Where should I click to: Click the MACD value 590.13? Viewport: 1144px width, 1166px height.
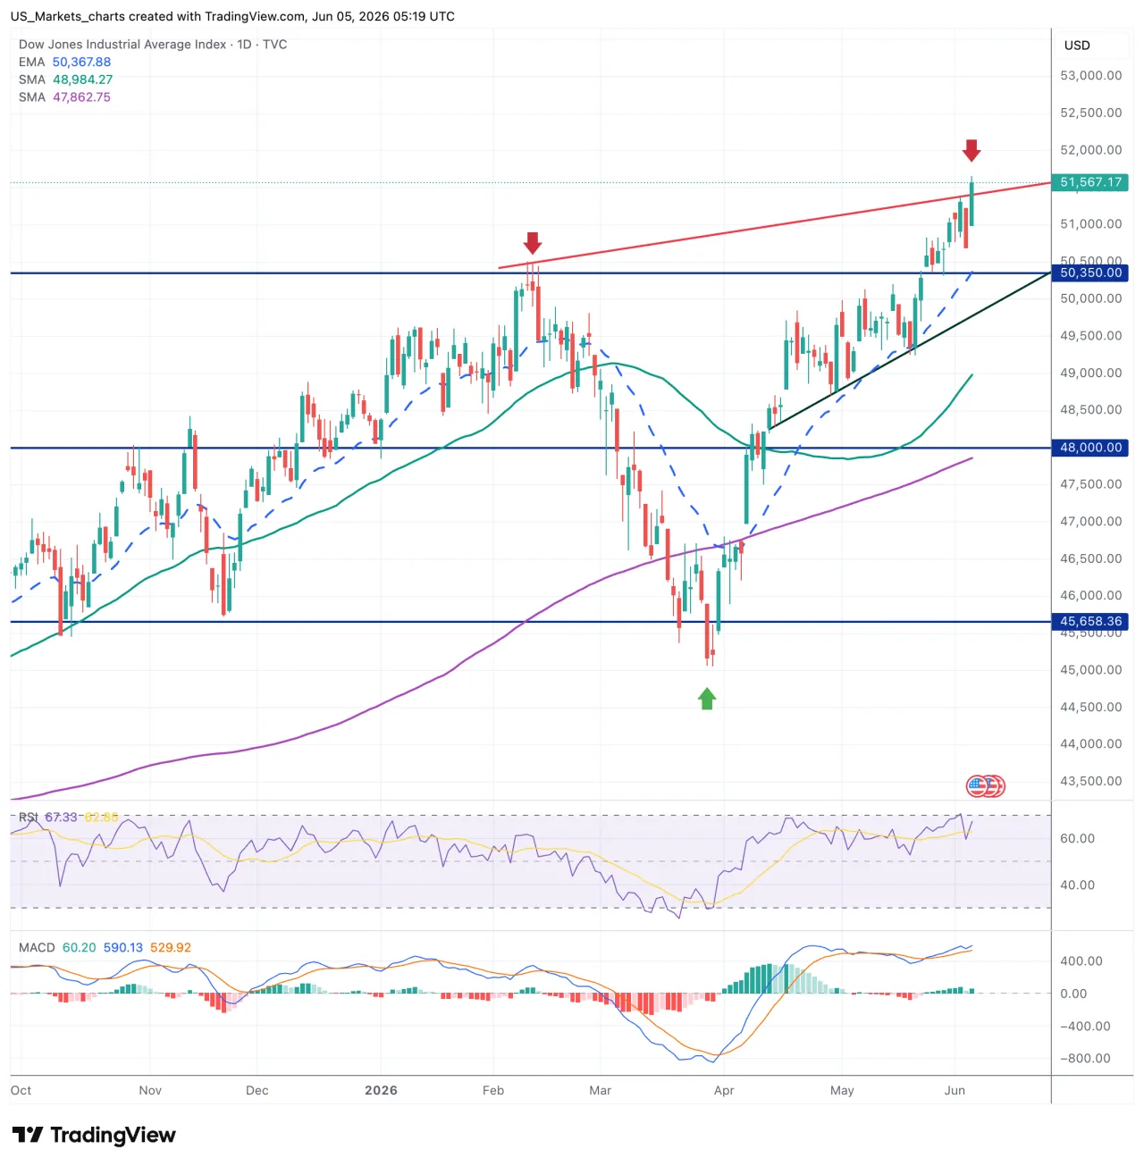pos(123,948)
